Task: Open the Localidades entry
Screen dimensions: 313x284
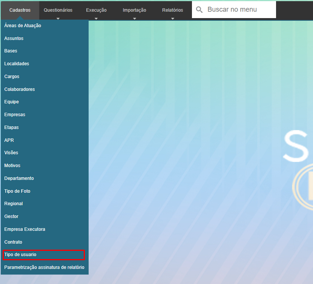Action: click(17, 64)
